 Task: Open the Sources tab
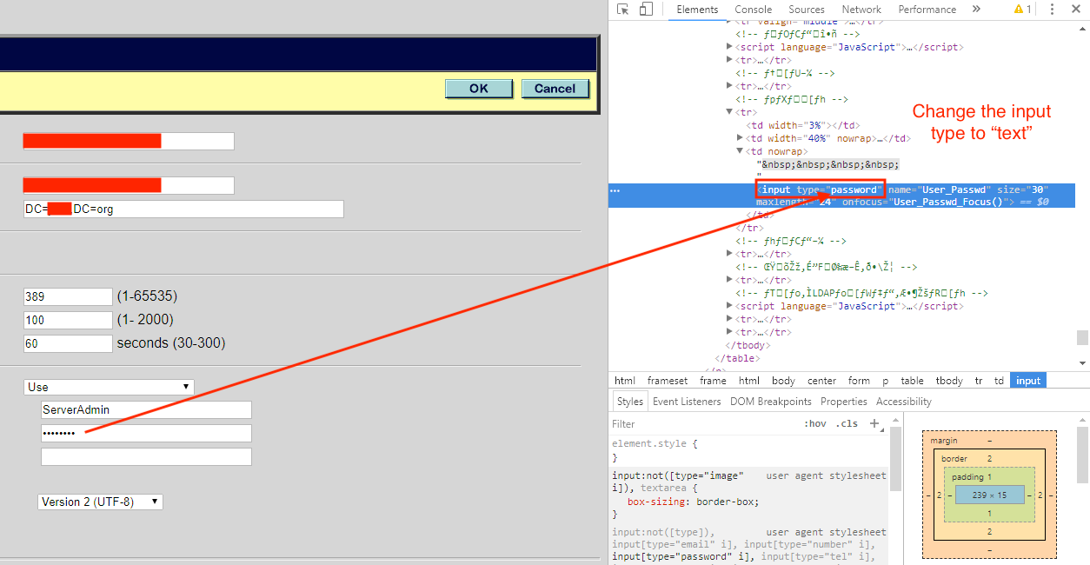pos(807,10)
